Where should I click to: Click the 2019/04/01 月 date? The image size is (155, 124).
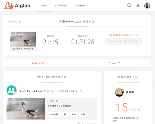tap(14, 21)
